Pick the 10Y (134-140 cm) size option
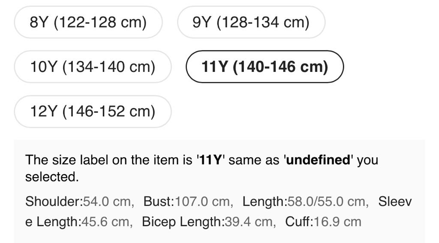The width and height of the screenshot is (439, 243). click(x=93, y=67)
